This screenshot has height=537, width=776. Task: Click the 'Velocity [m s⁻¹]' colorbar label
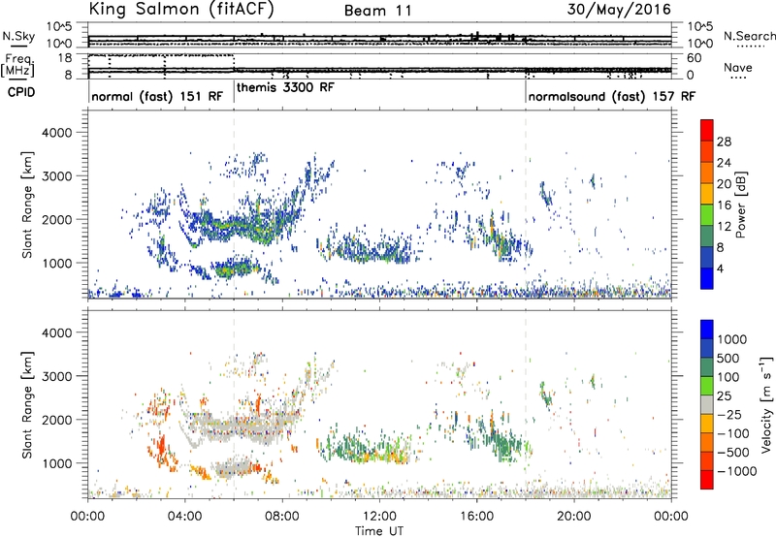(x=766, y=404)
